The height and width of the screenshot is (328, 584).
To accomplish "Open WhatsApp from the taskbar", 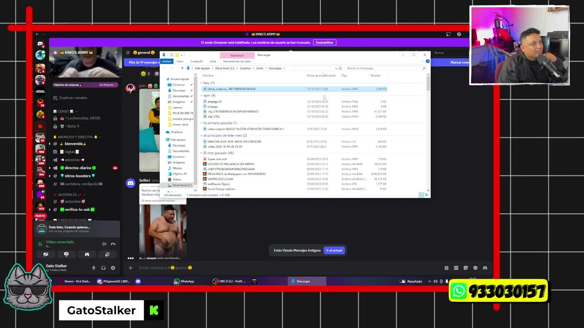I will pos(184,281).
